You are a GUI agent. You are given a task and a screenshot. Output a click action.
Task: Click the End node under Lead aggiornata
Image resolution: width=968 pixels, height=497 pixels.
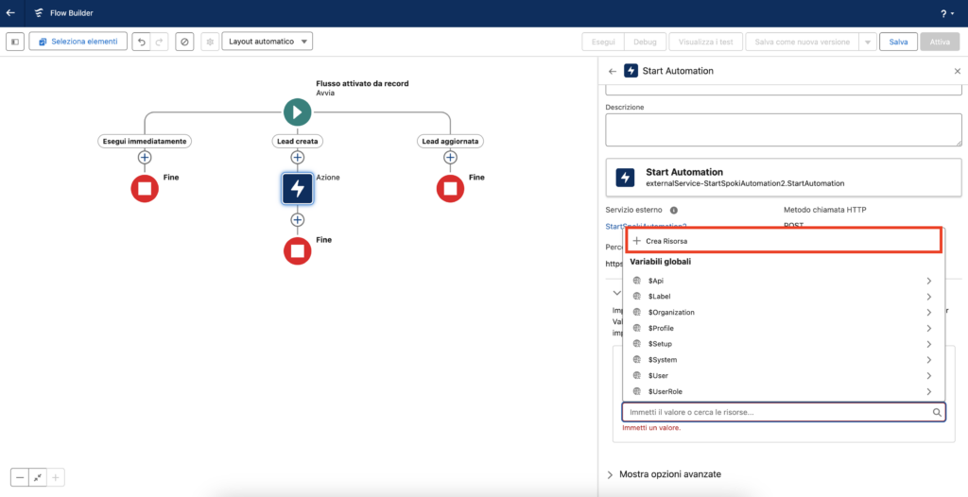450,188
